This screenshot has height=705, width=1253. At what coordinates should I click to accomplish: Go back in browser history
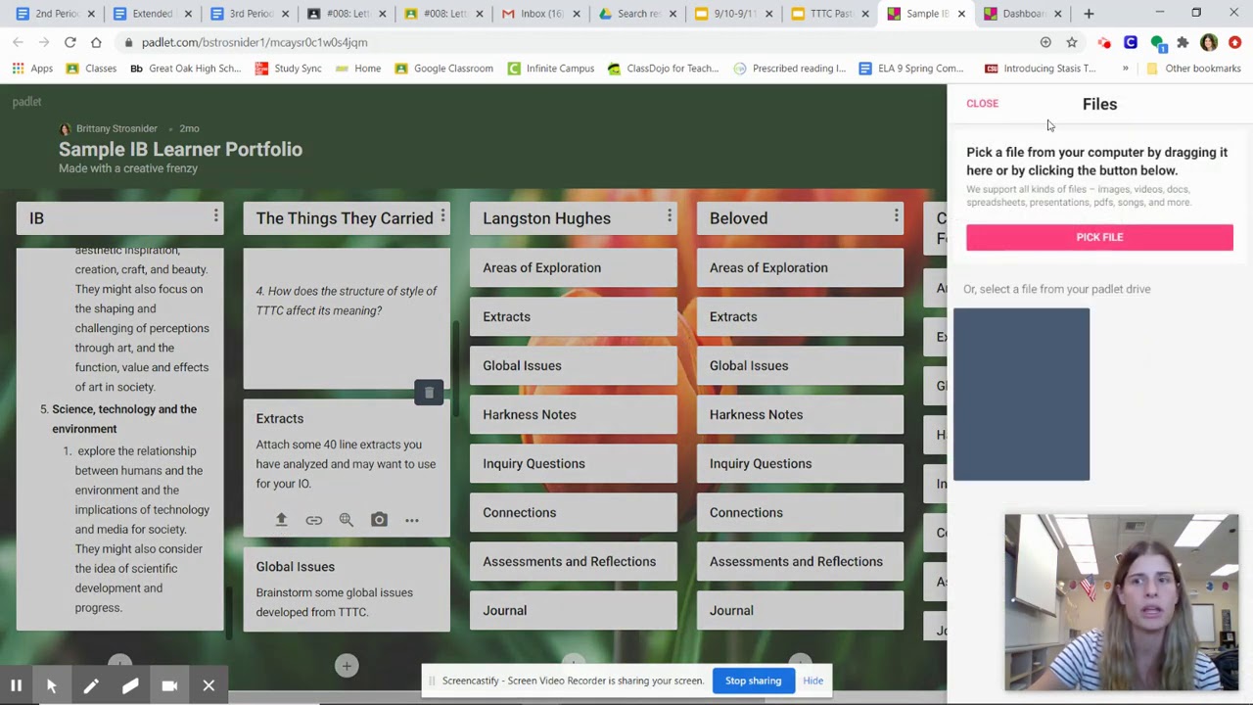18,42
